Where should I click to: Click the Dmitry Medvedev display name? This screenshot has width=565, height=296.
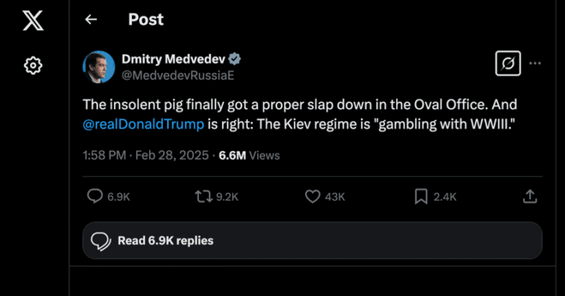coord(174,59)
